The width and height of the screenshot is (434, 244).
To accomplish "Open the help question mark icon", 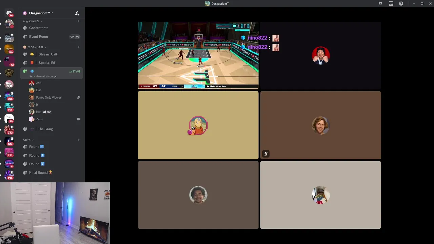I will click(401, 4).
